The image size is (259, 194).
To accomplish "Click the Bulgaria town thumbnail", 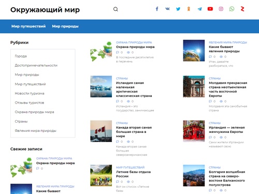I will (x=194, y=175).
